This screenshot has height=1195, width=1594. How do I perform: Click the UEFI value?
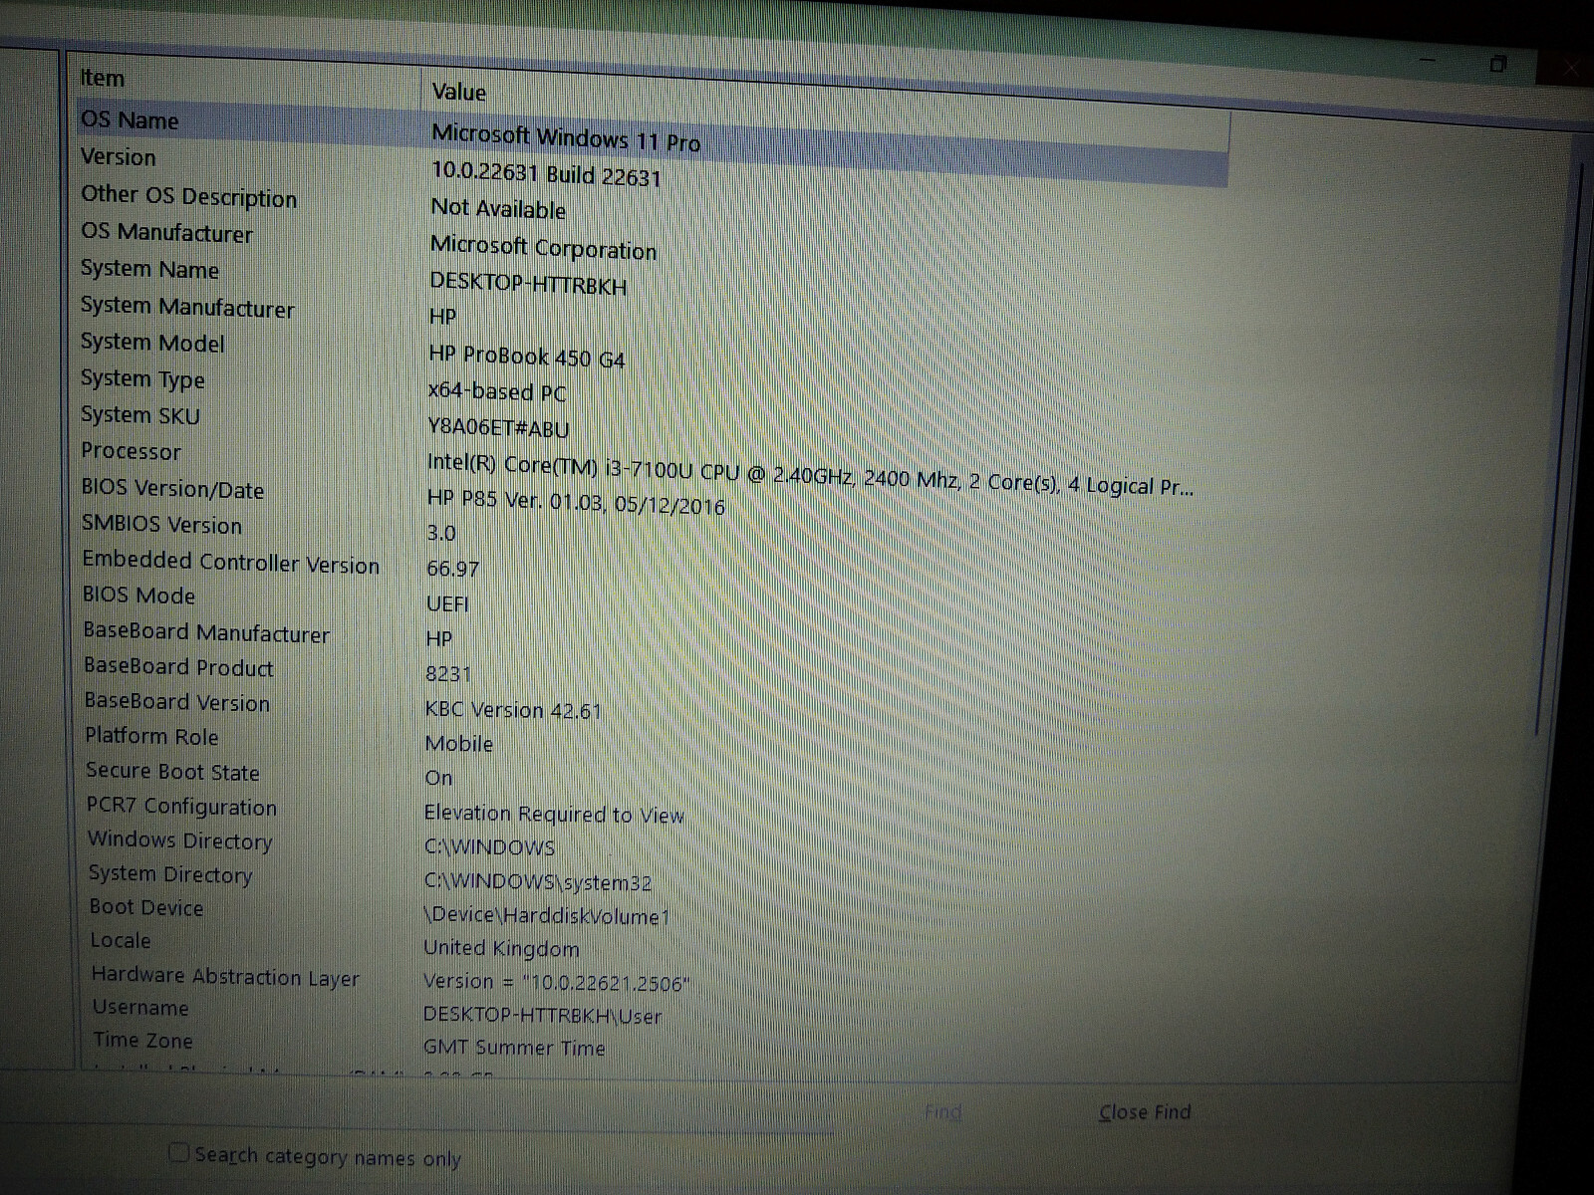click(x=447, y=603)
